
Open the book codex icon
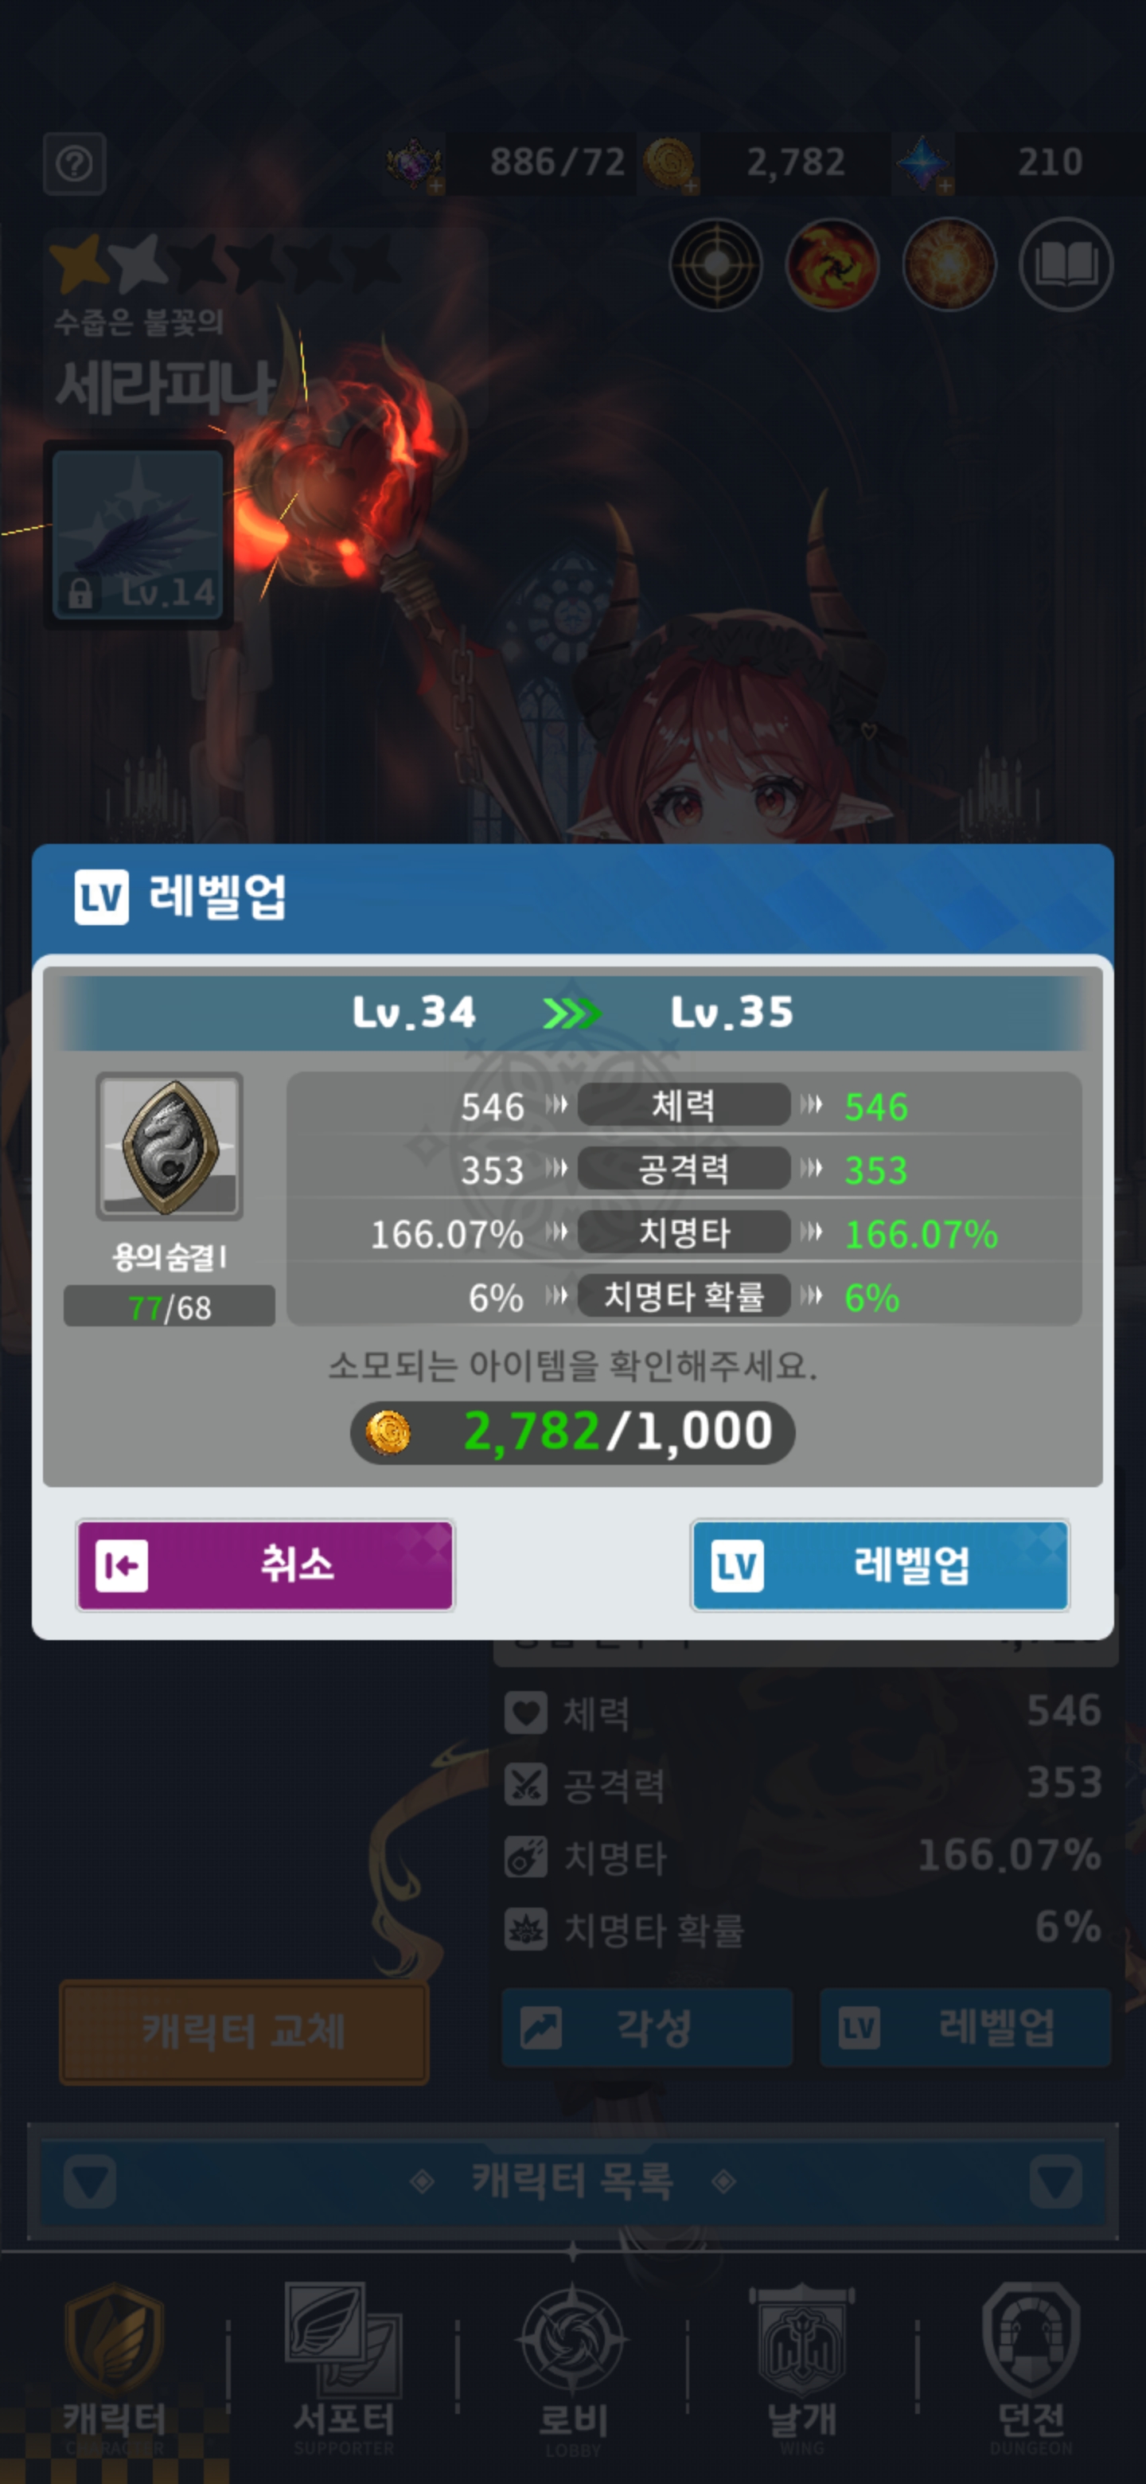pos(1066,264)
